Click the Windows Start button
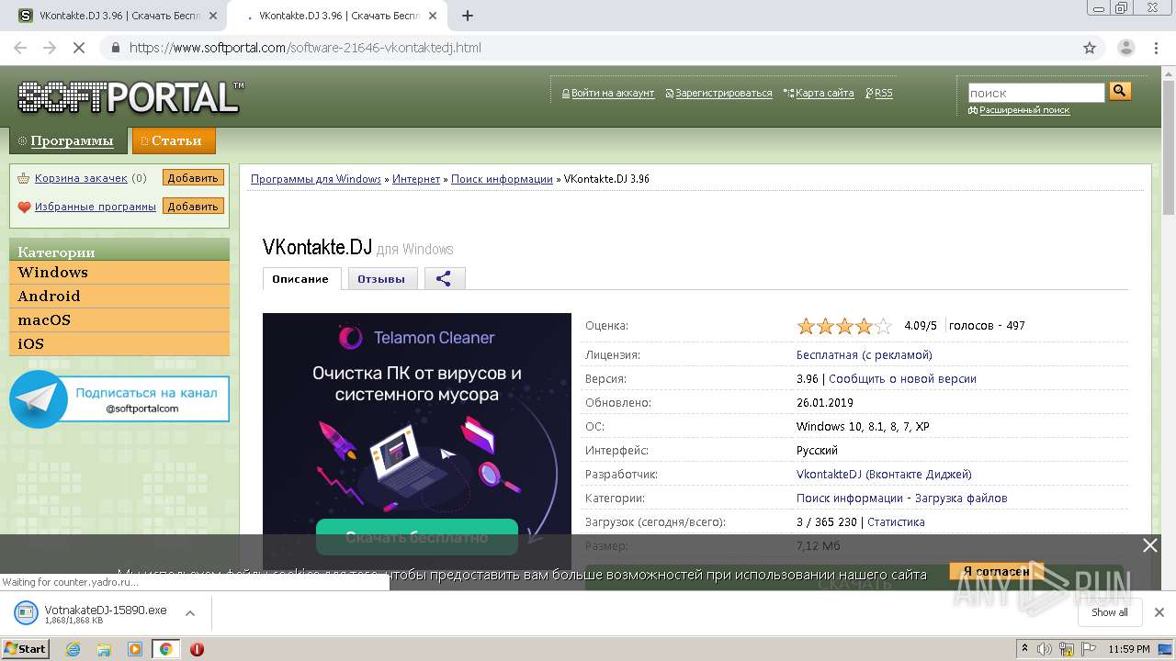The image size is (1176, 661). (x=26, y=648)
